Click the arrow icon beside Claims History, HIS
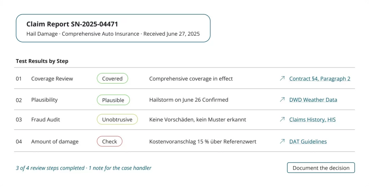 point(282,119)
